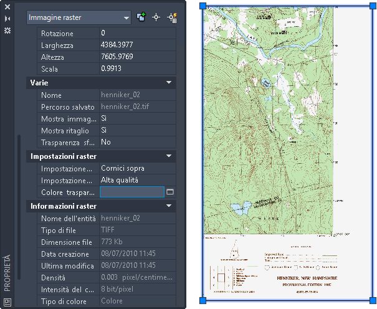The width and height of the screenshot is (377, 309).
Task: Select the Rotazione value 0
Action: 138,33
